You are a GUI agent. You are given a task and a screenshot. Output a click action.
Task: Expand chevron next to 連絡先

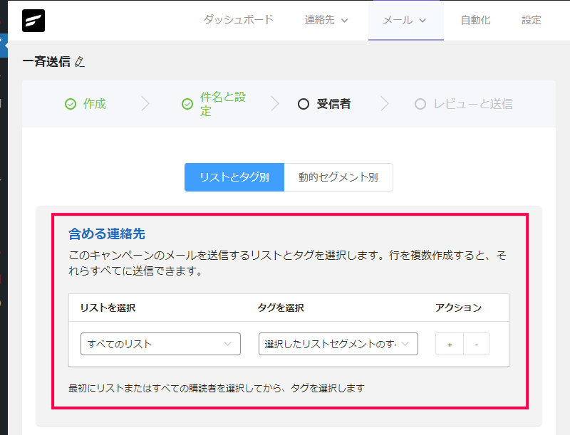[x=344, y=21]
